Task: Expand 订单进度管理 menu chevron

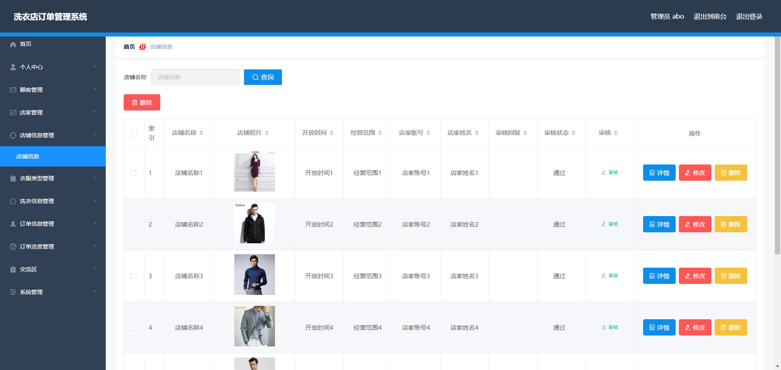Action: coord(95,246)
